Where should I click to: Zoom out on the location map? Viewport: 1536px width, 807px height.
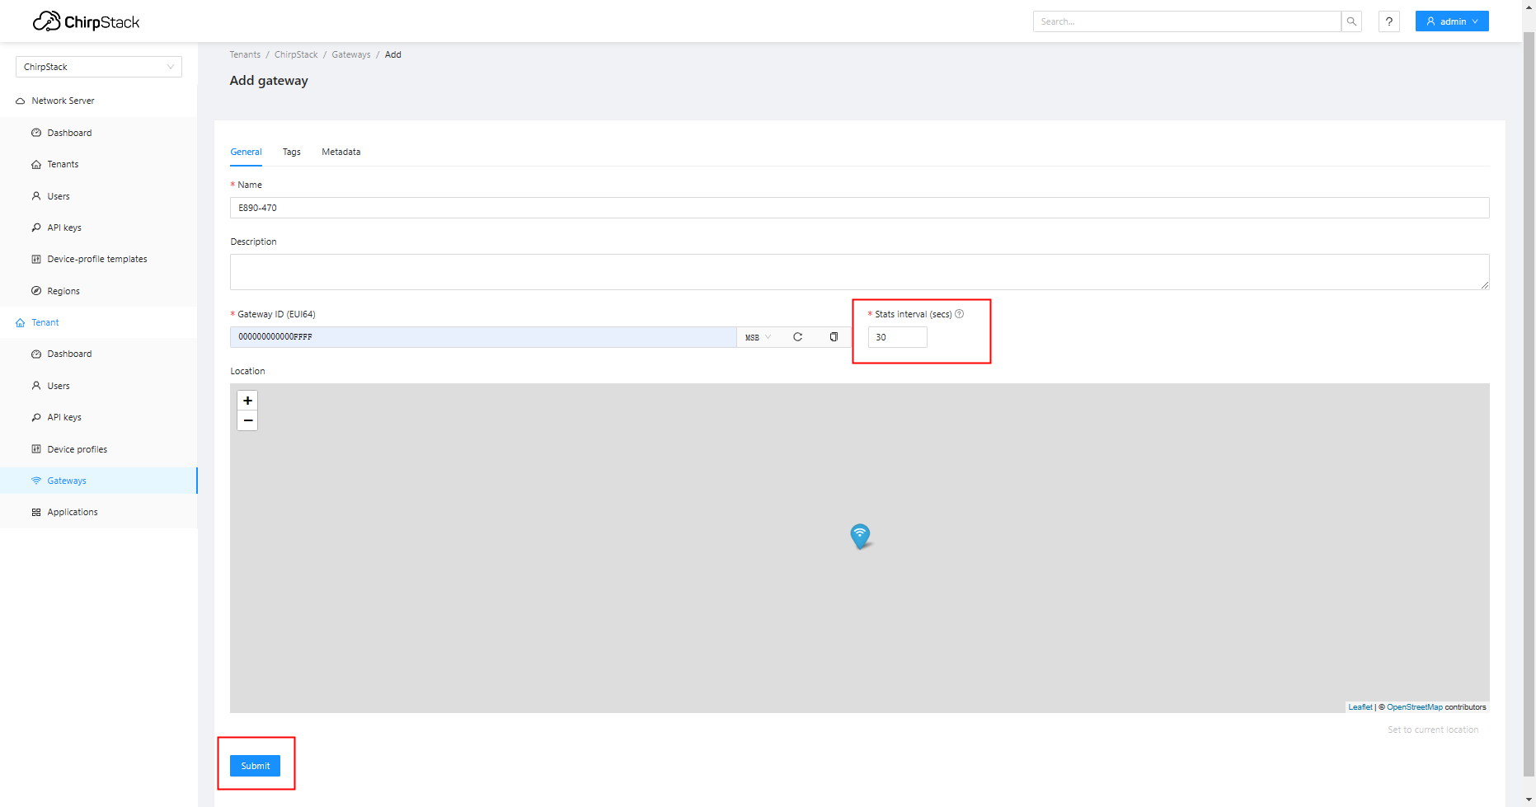[x=247, y=420]
